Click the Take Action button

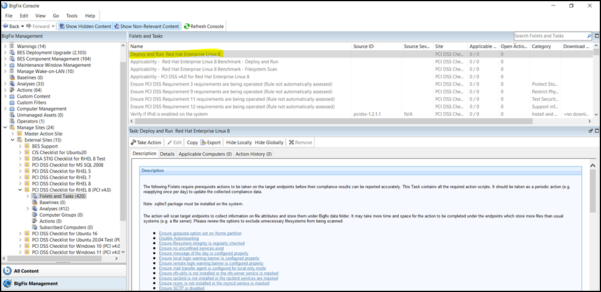[x=146, y=142]
